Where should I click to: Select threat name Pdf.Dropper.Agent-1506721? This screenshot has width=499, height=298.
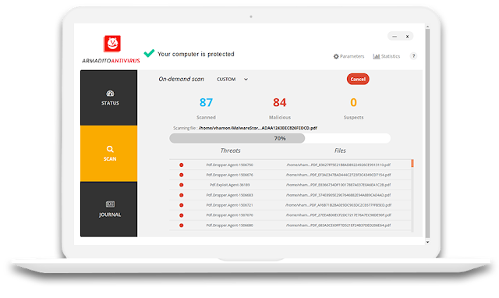click(x=229, y=205)
